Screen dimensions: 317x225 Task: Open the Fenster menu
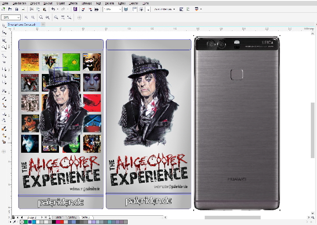click(x=133, y=3)
